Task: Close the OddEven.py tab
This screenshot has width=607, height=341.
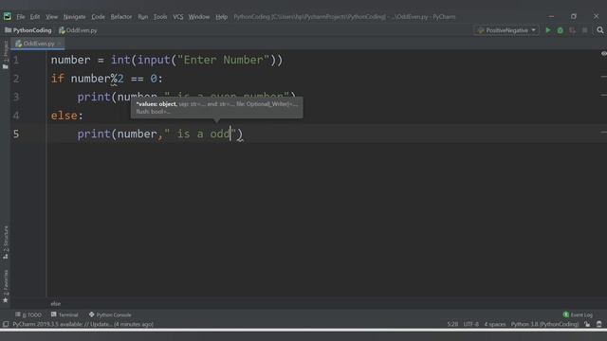Action: 59,44
